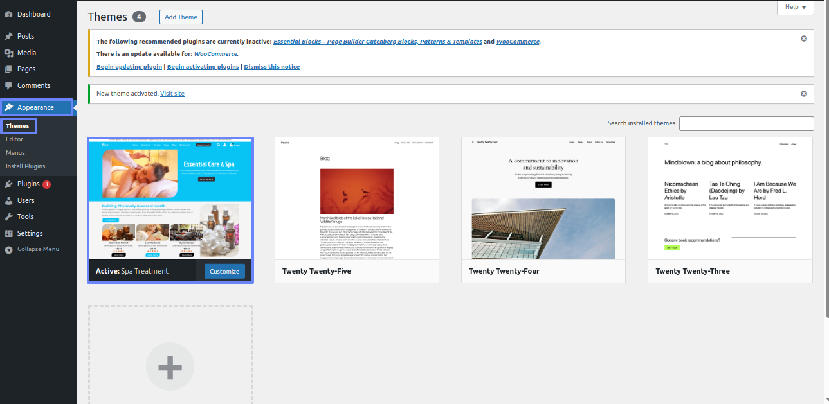Dismiss the inactive plugins notice with X
This screenshot has width=829, height=404.
coord(803,39)
